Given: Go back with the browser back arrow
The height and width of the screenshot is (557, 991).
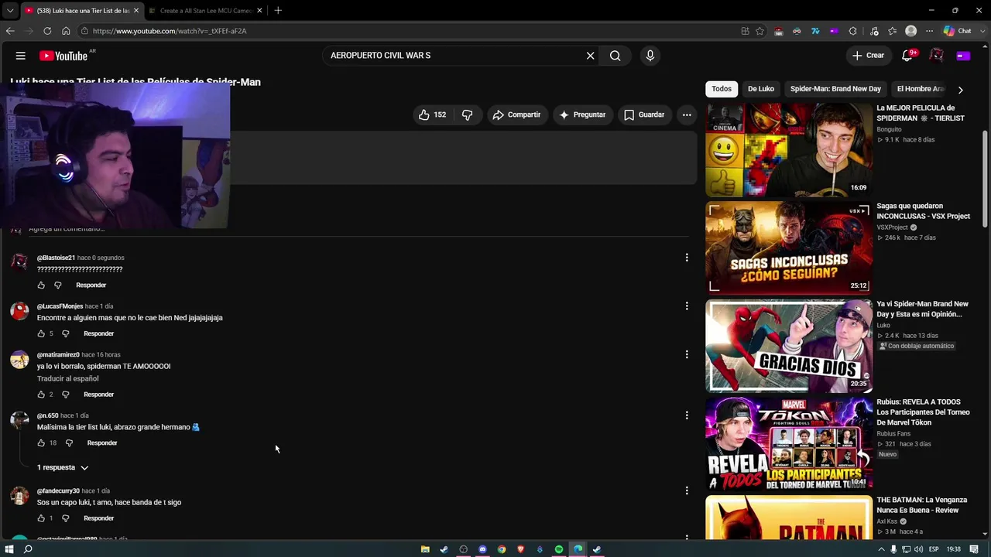Looking at the screenshot, I should point(10,31).
